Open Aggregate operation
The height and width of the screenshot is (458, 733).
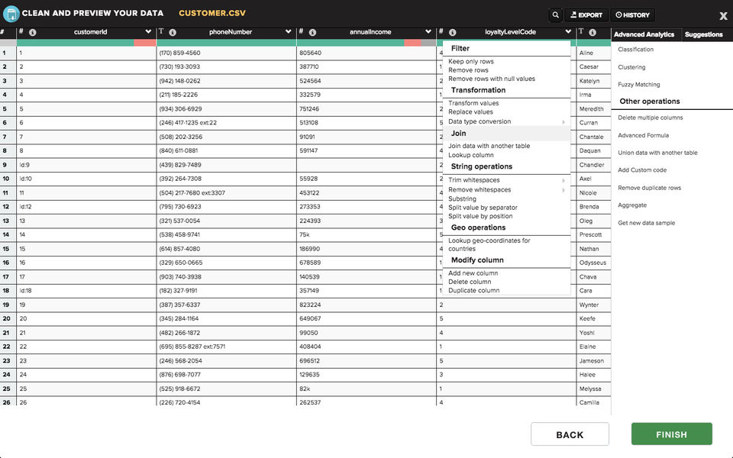632,205
